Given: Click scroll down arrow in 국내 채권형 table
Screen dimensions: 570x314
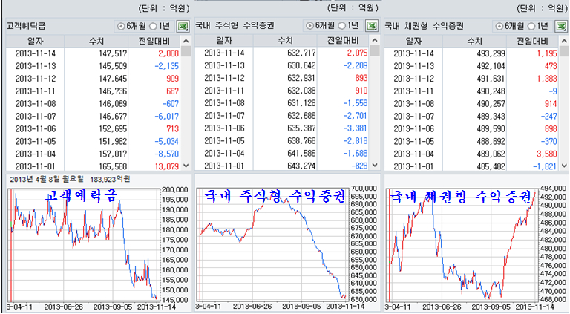Looking at the screenshot, I should click(x=564, y=166).
